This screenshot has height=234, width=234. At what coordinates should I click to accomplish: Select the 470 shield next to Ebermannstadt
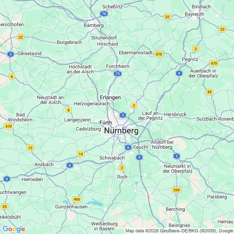159,54
